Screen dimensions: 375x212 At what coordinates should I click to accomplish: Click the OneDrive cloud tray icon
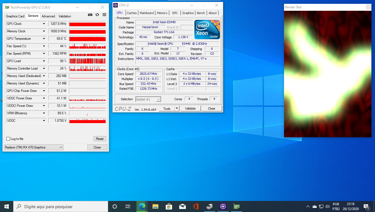[x=315, y=206]
